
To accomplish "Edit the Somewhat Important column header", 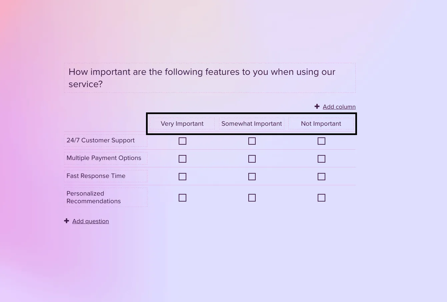I will click(x=252, y=124).
